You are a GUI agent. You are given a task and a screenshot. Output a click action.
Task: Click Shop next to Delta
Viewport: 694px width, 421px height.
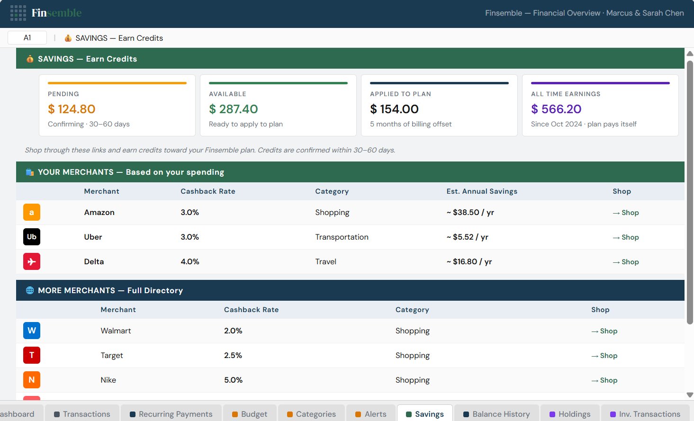pos(626,261)
